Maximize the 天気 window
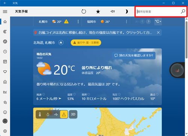188x136 pixels. (x=173, y=3)
